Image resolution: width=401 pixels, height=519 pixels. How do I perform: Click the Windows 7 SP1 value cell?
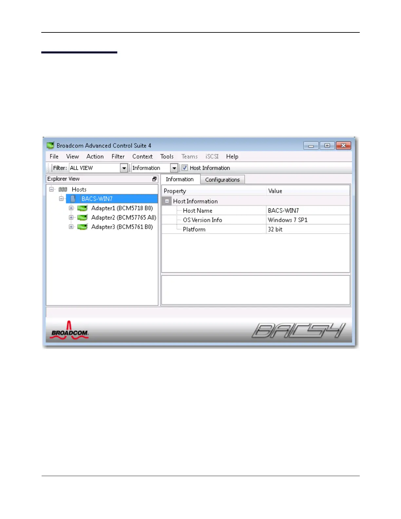308,220
